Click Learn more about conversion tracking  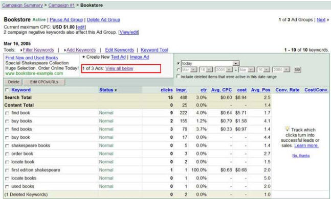point(306,145)
